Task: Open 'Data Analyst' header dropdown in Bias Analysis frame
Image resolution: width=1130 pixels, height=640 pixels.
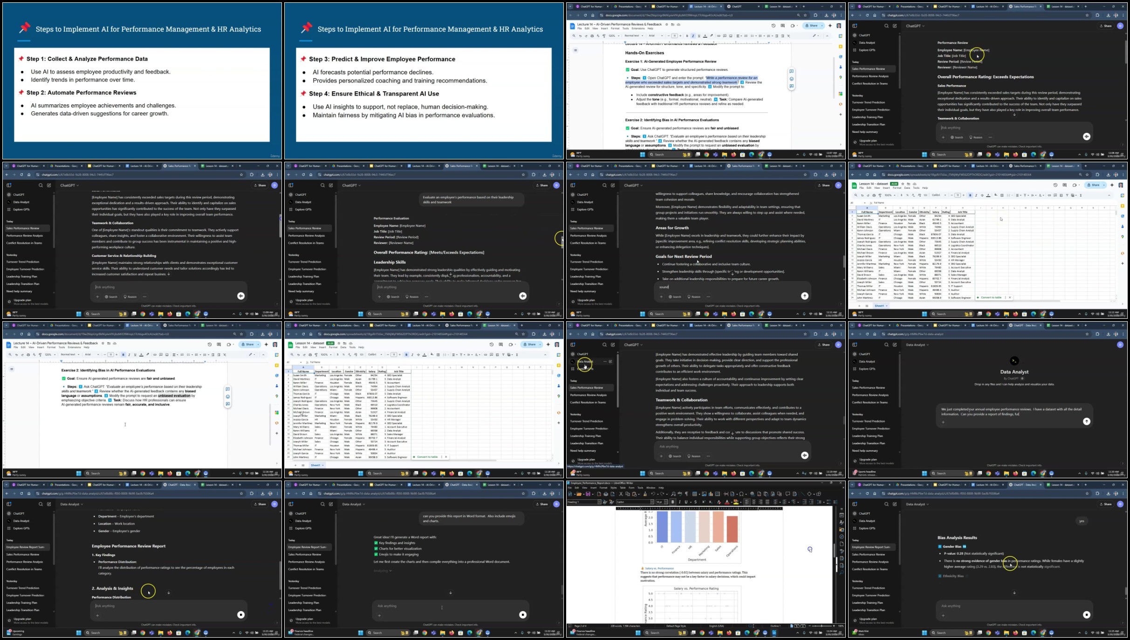Action: click(x=917, y=504)
